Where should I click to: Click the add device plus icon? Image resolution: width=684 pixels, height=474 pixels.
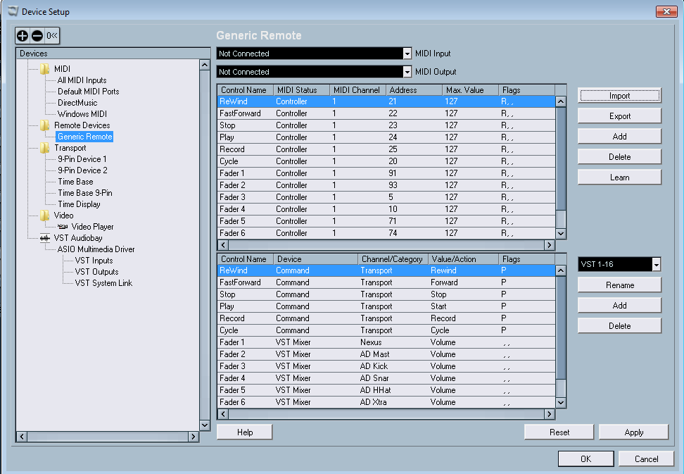coord(23,35)
